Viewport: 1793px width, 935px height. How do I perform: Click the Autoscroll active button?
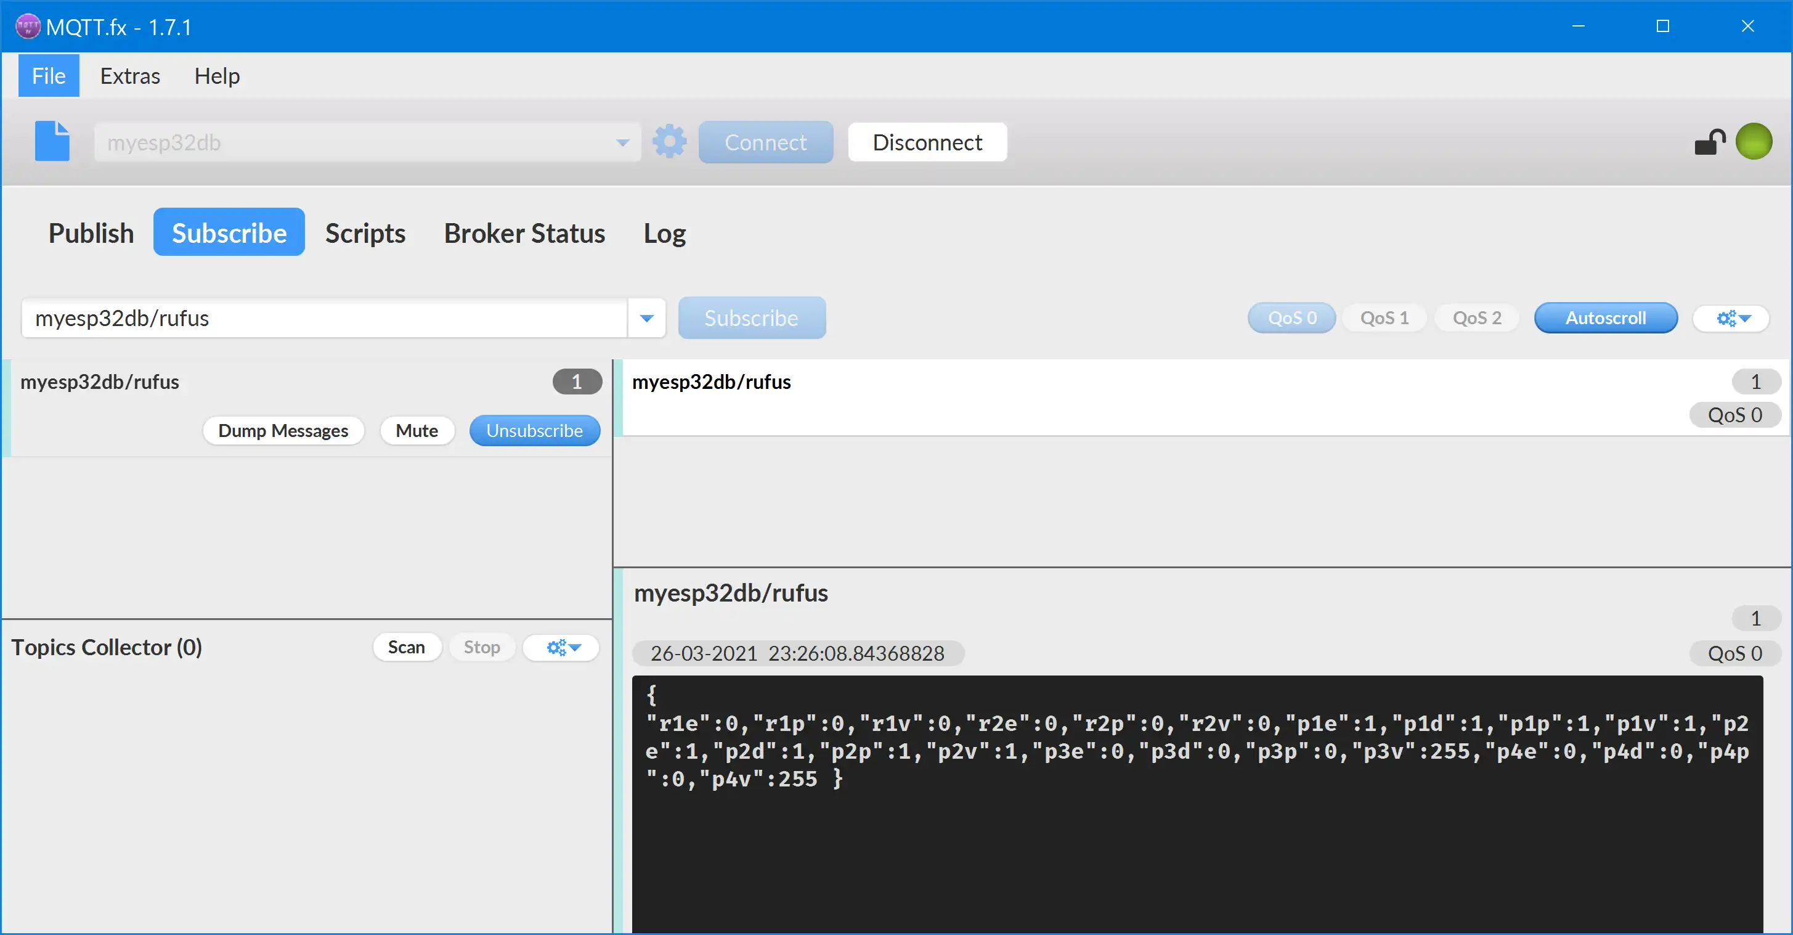coord(1606,317)
